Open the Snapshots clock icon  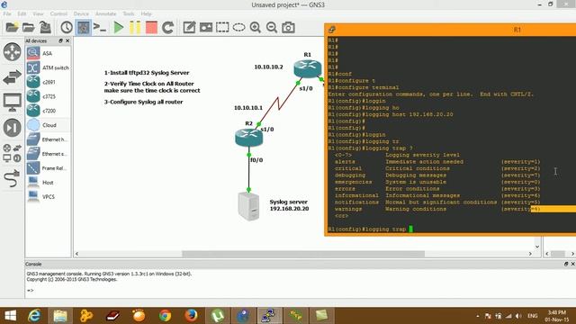pos(67,28)
